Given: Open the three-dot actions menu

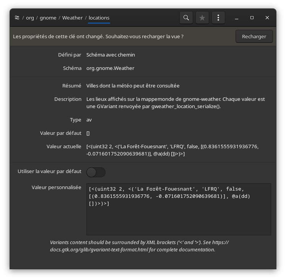Looking at the screenshot, I should (x=218, y=18).
